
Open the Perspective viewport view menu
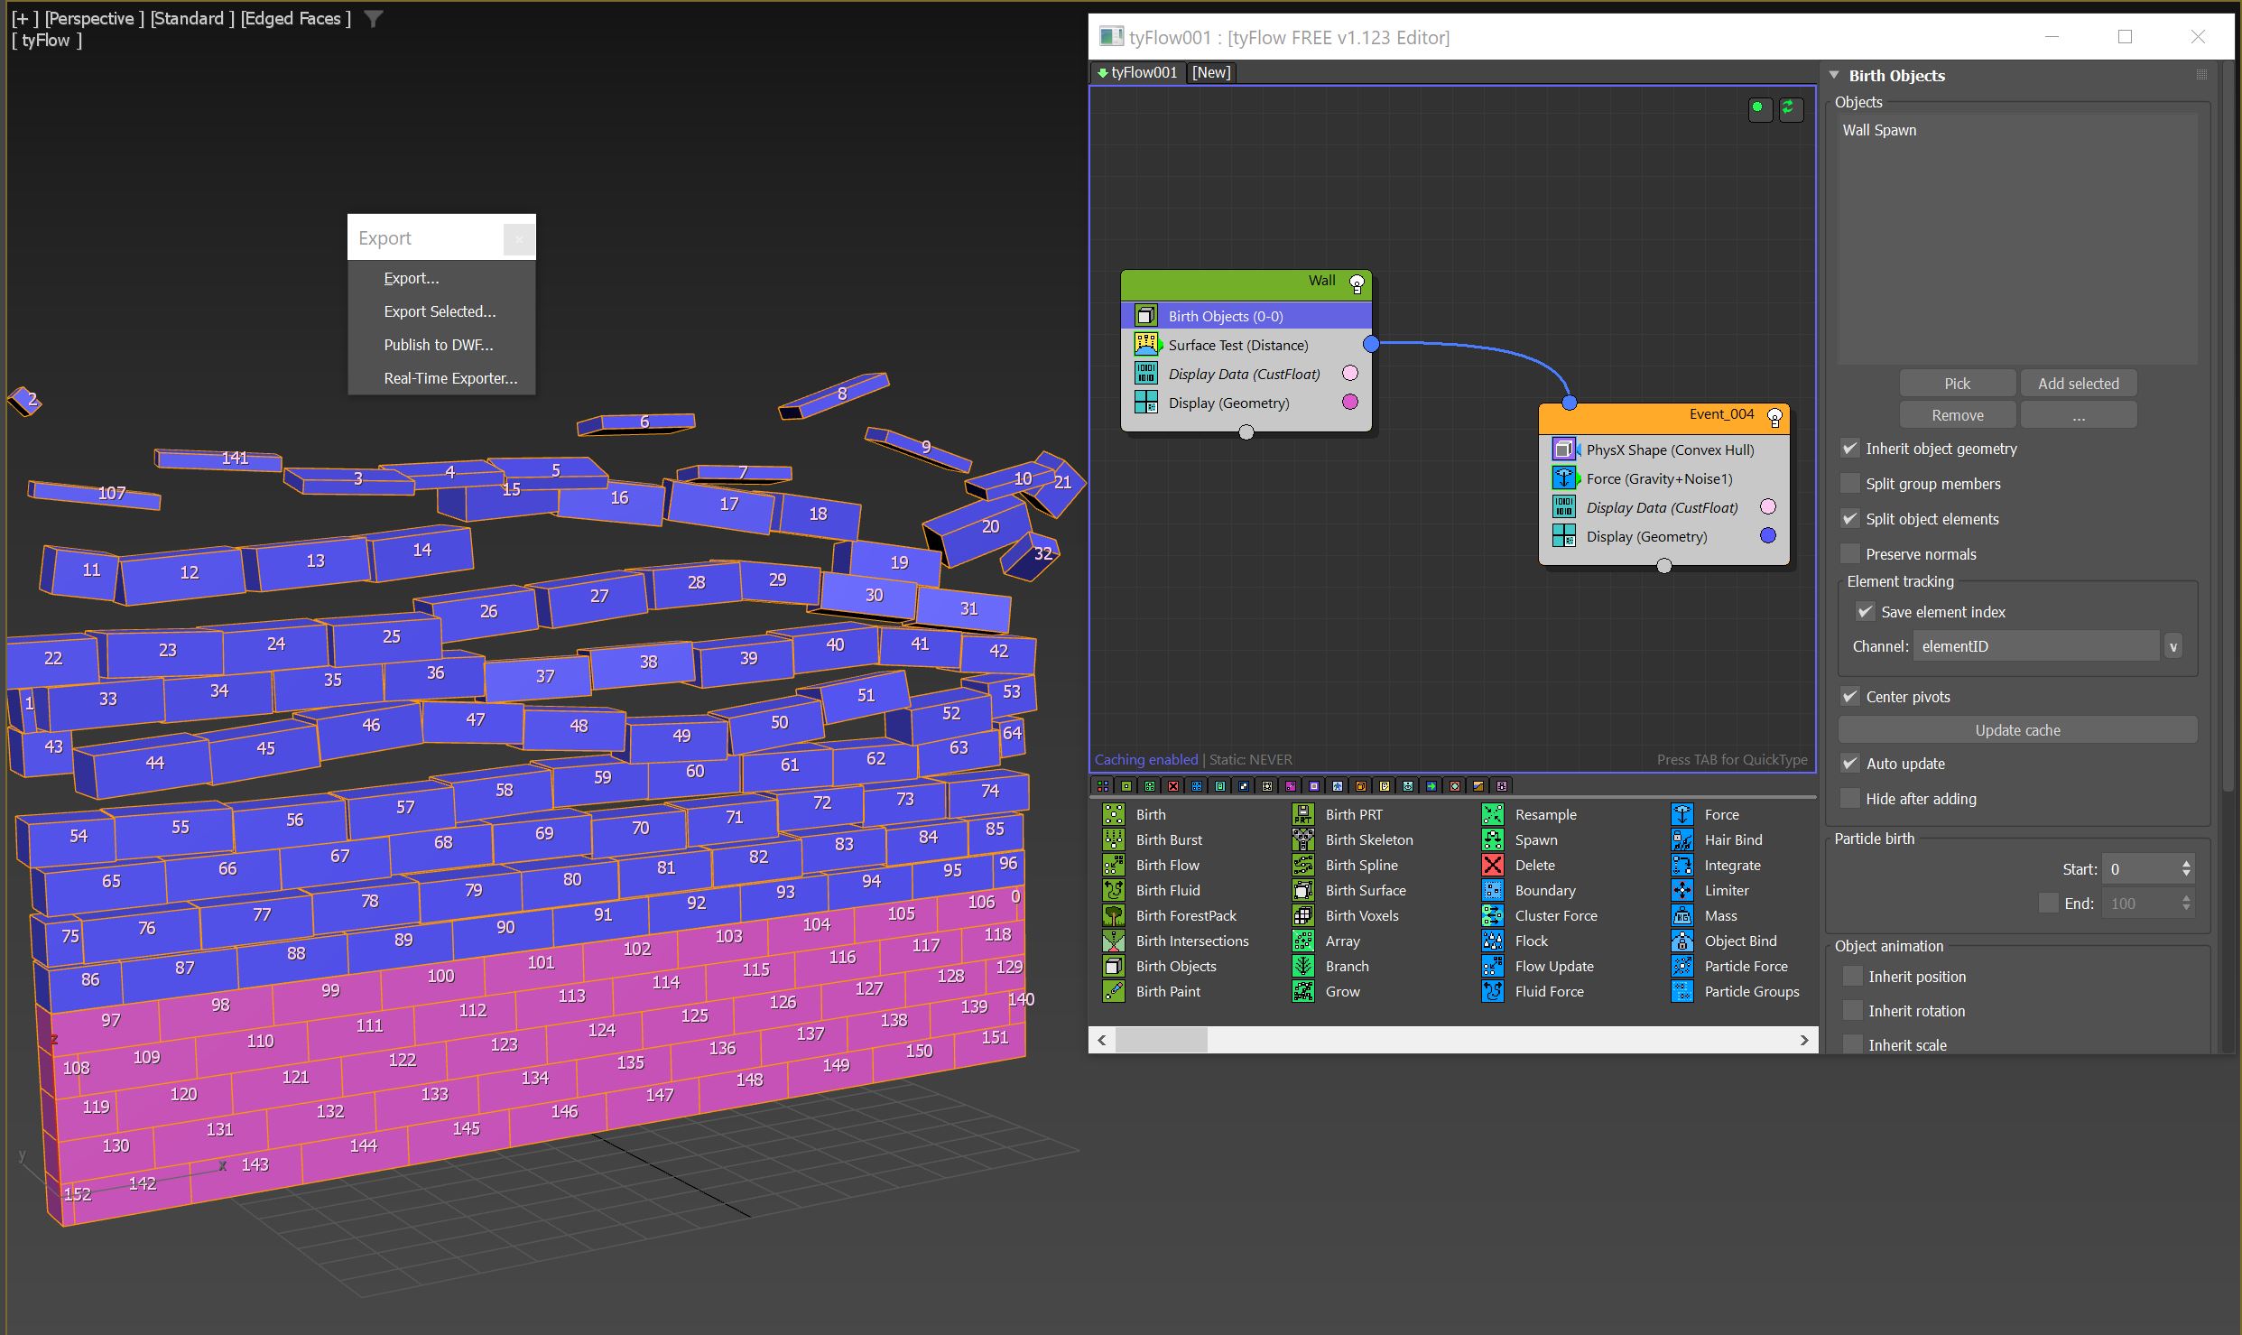point(95,19)
